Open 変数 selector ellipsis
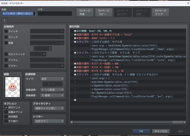 pyautogui.click(x=62, y=43)
